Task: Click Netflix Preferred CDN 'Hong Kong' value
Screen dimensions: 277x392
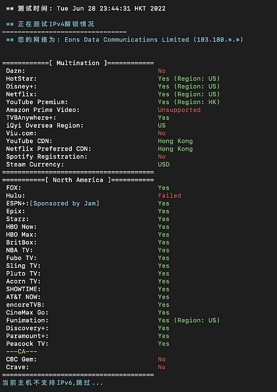Action: tap(175, 149)
